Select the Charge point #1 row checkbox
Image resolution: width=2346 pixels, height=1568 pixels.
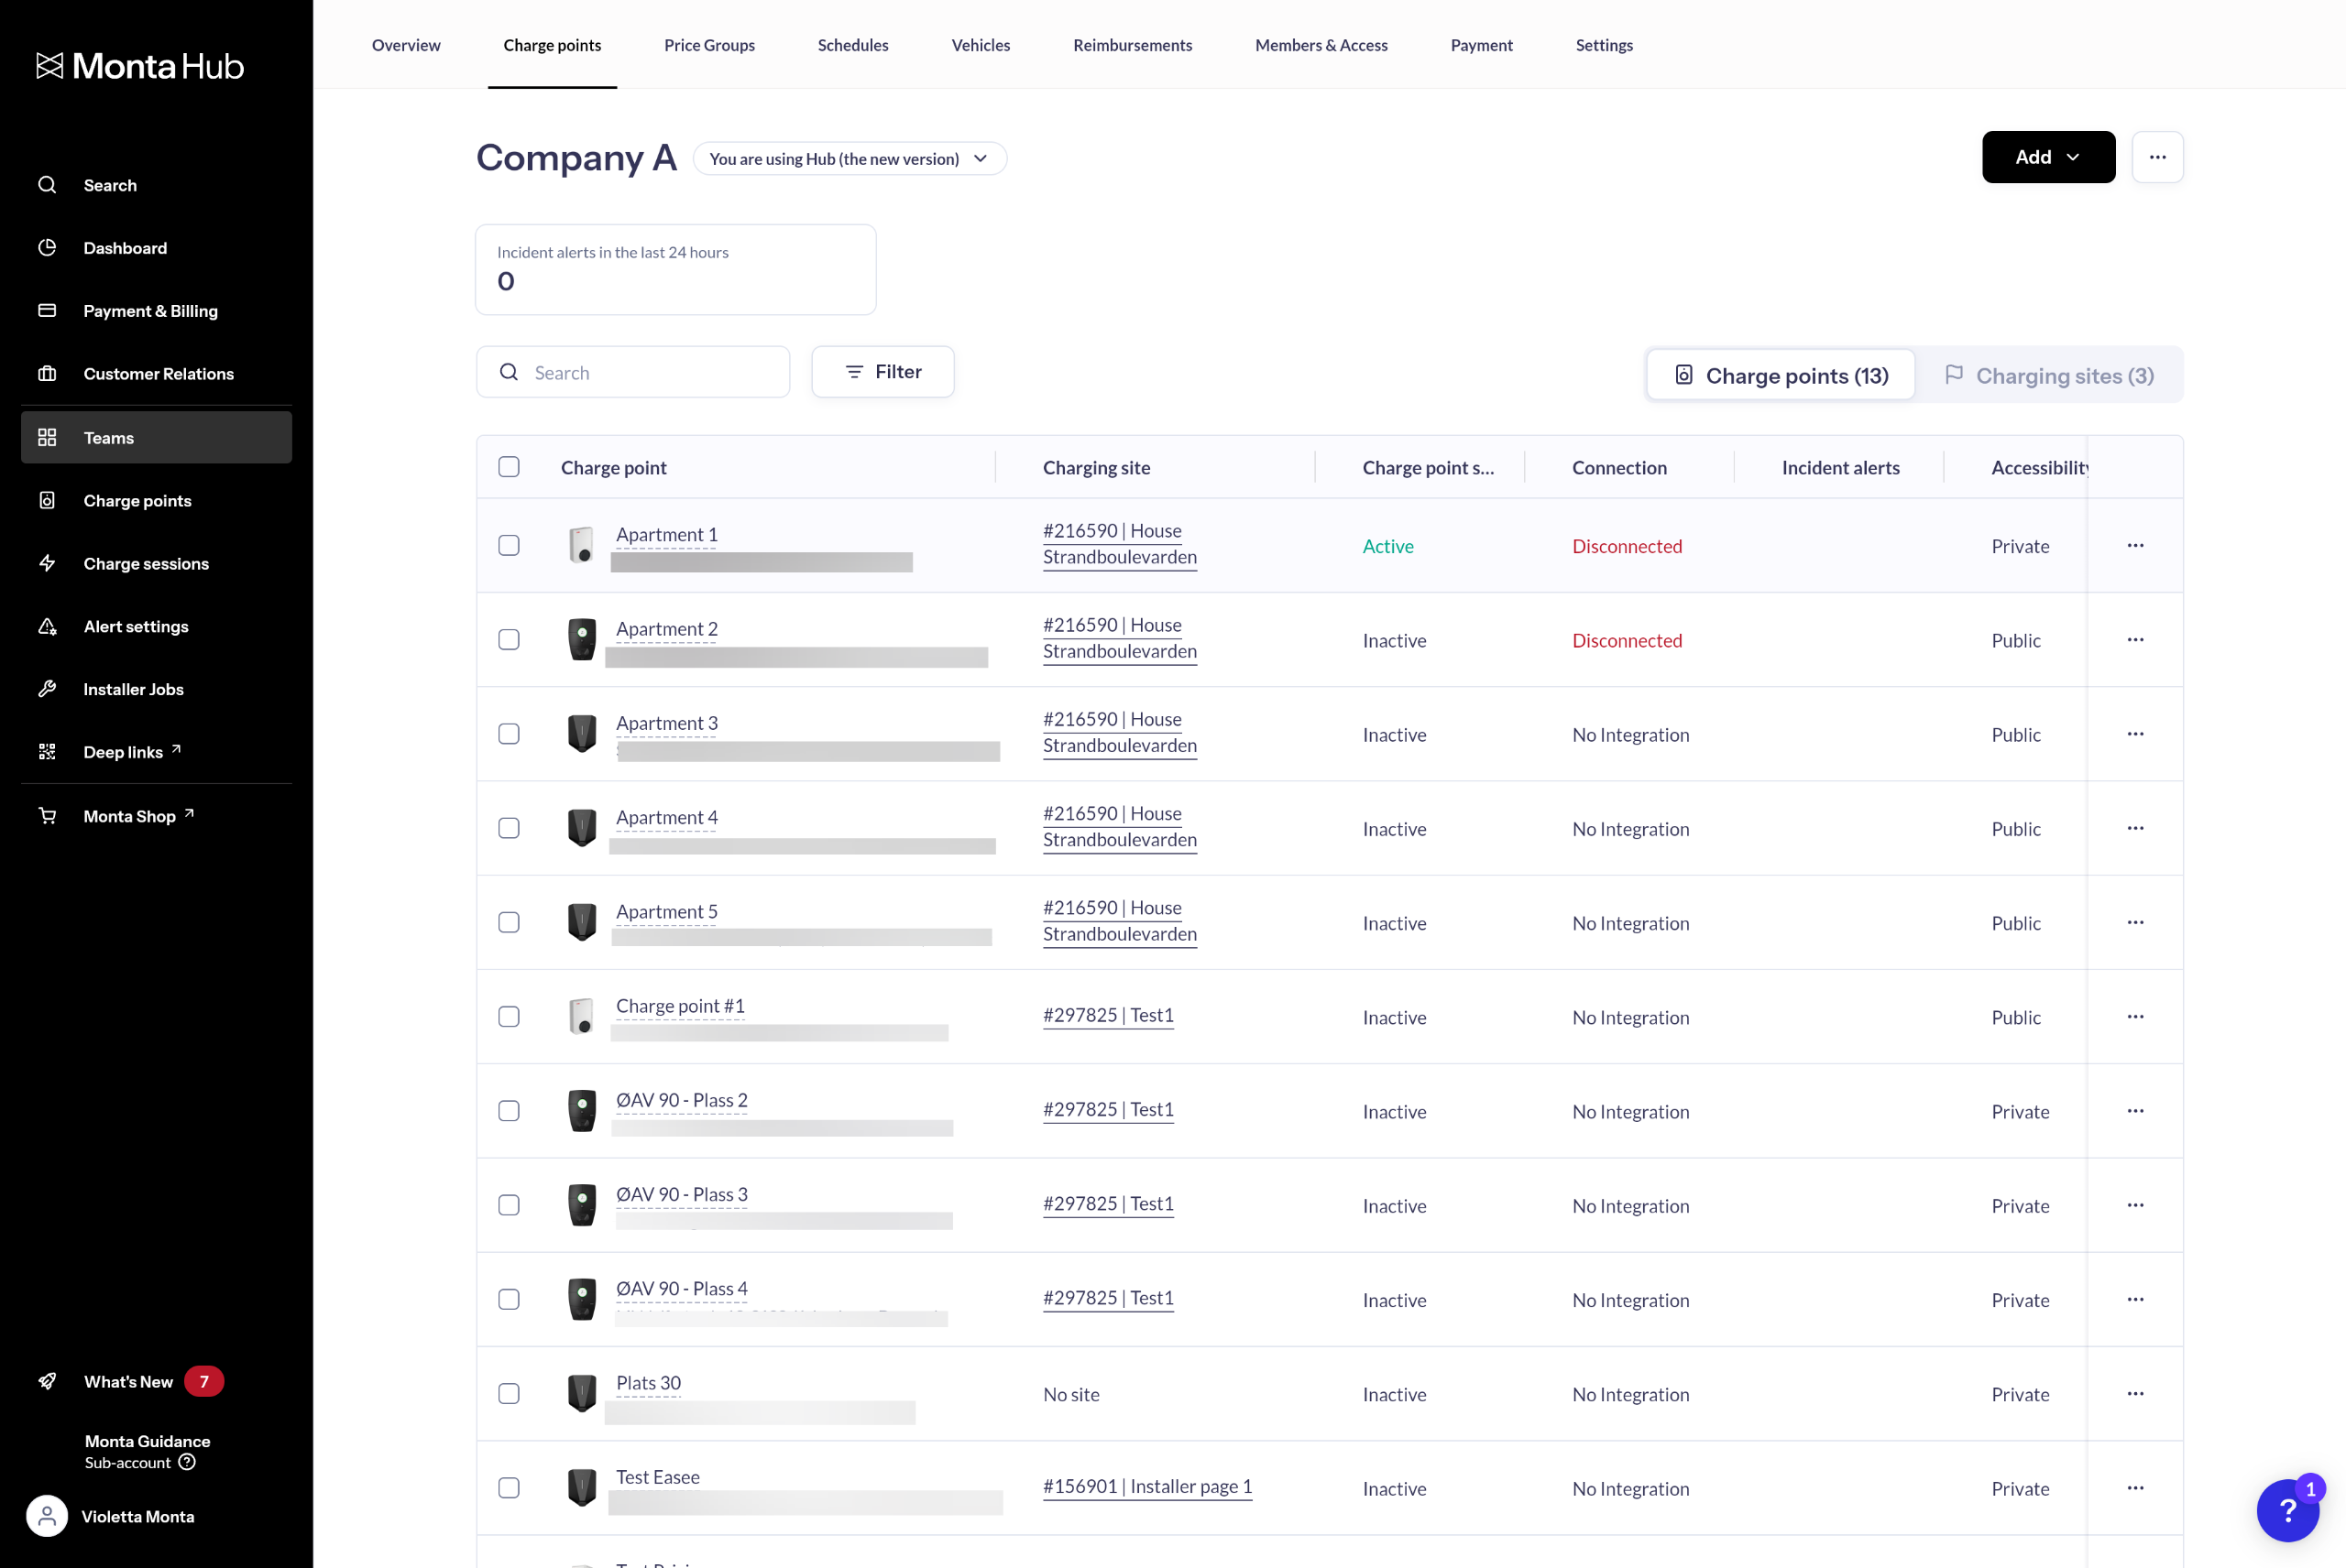[x=510, y=1017]
